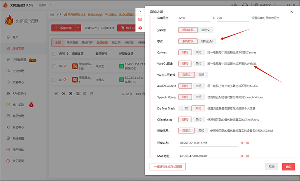The image size is (300, 181).
Task: Click the 购买IP cart button
Action: (126, 28)
